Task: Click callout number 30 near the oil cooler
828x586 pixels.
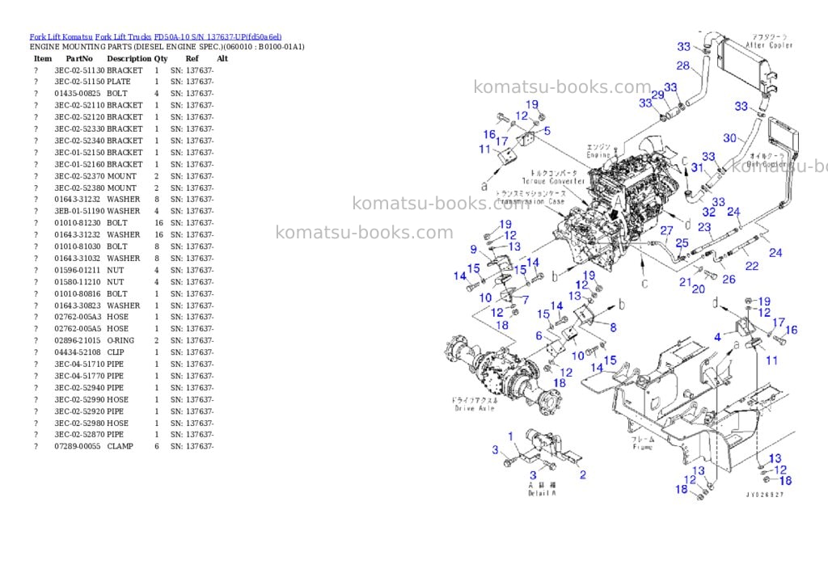Action: point(730,137)
